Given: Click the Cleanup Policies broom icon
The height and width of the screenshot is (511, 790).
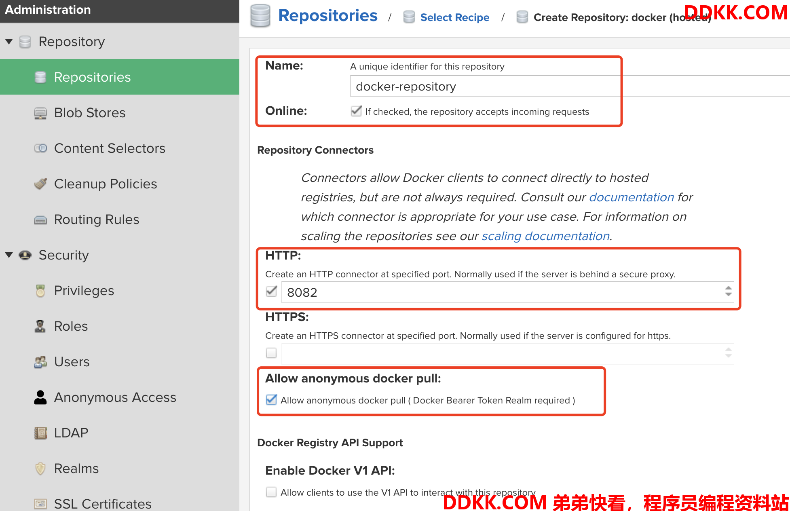Looking at the screenshot, I should [40, 184].
